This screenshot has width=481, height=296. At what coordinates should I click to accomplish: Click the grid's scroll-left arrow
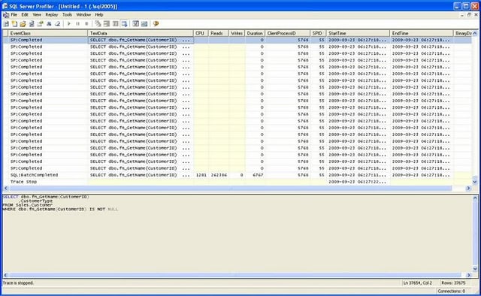click(6, 188)
